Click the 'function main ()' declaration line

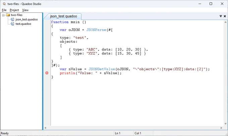pos(69,22)
